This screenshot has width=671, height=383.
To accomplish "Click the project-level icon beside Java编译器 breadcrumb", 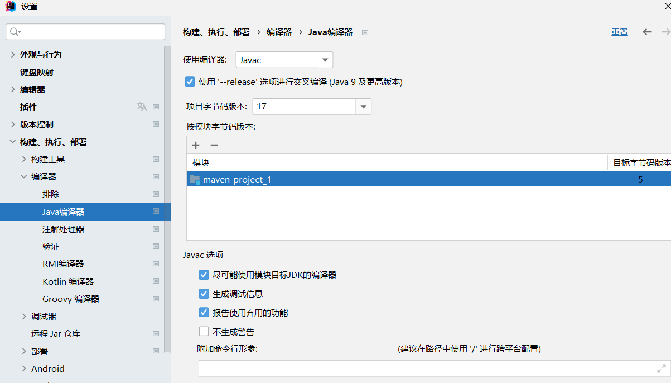I will [x=365, y=32].
